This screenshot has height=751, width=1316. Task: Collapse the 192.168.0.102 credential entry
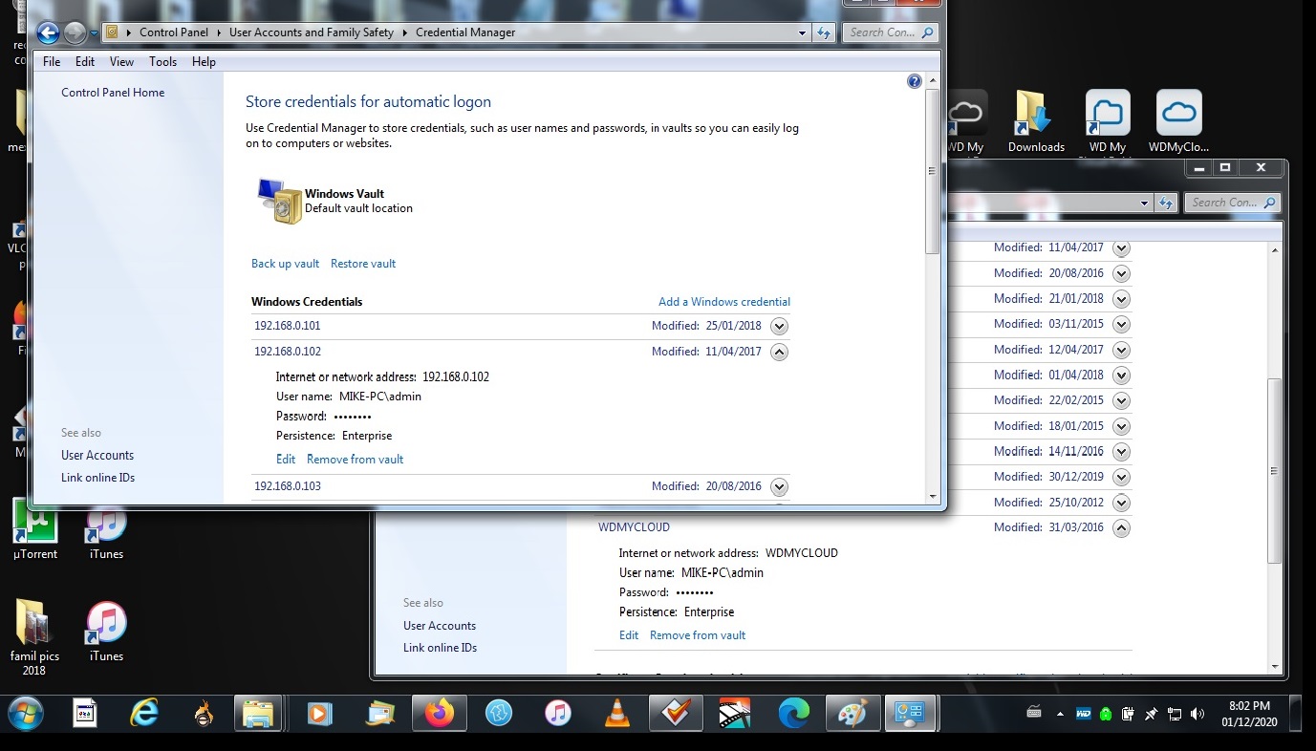click(780, 352)
